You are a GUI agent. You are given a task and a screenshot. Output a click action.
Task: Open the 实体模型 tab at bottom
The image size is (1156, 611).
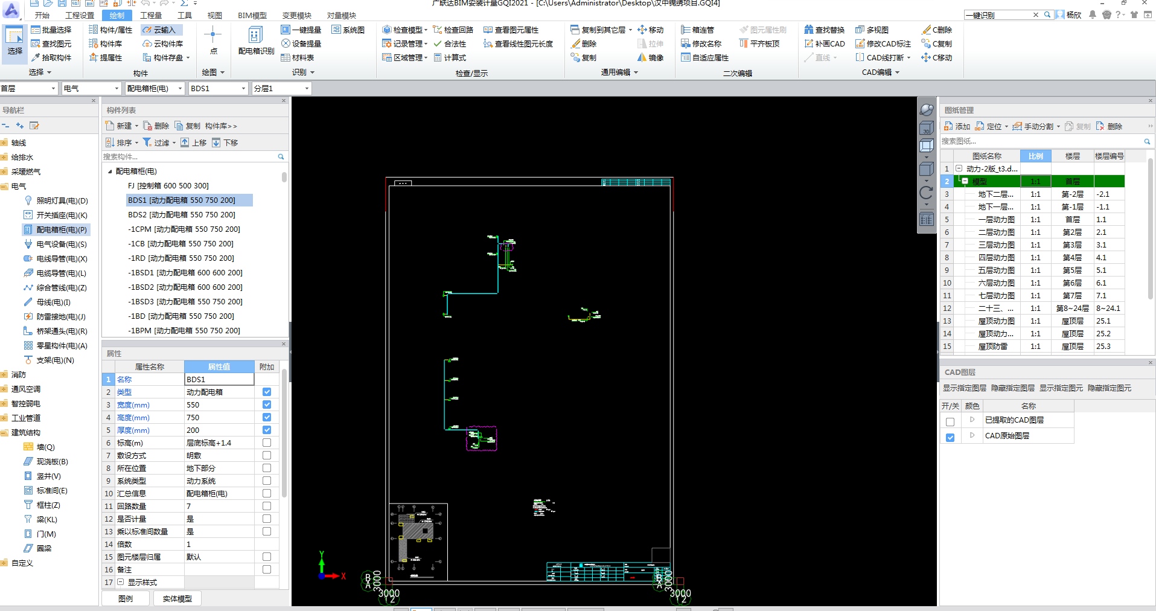[177, 598]
